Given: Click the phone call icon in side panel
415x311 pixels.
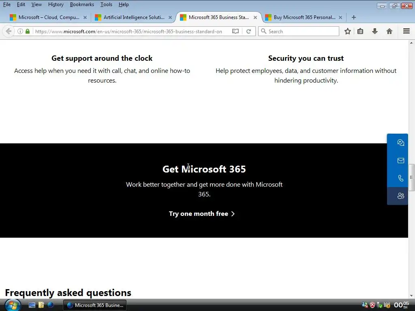Looking at the screenshot, I should tap(401, 178).
